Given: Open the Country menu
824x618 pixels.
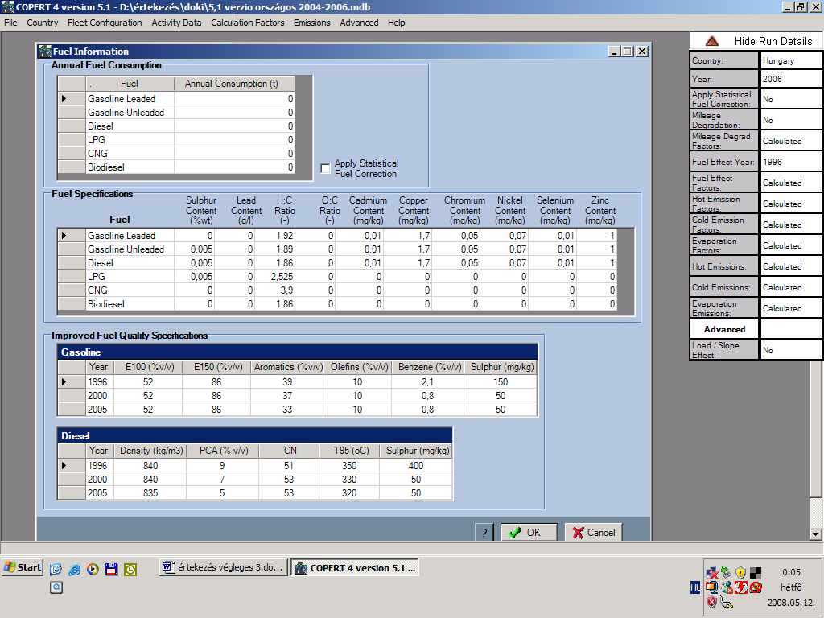Looking at the screenshot, I should (42, 23).
